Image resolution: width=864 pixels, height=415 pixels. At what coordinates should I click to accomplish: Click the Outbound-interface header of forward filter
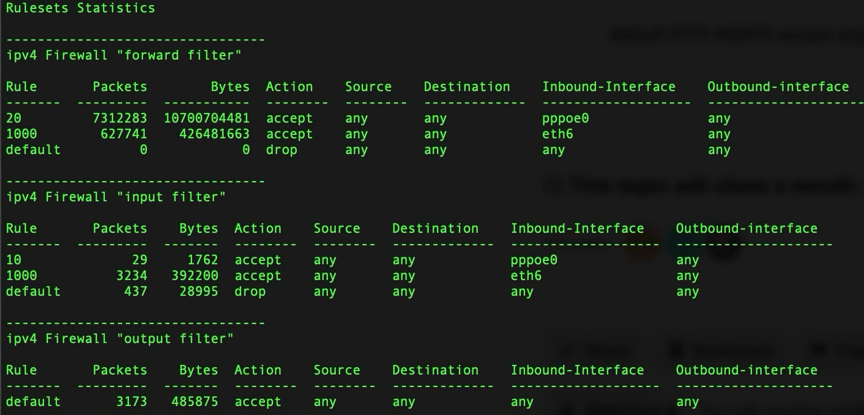tap(778, 87)
